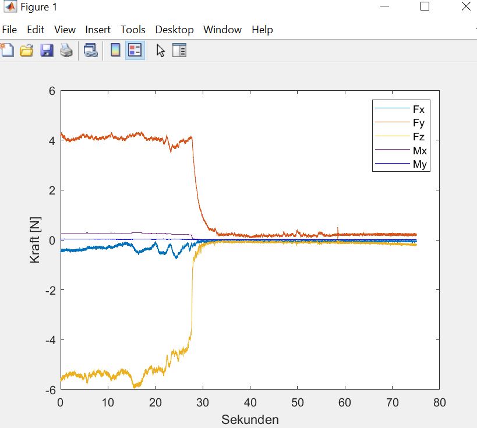Select the Sekunden x-axis label
This screenshot has height=428, width=477.
coord(250,419)
